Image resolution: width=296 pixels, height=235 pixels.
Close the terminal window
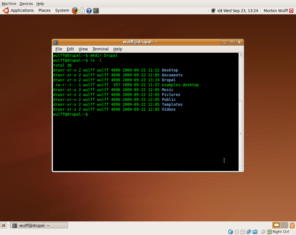(239, 42)
